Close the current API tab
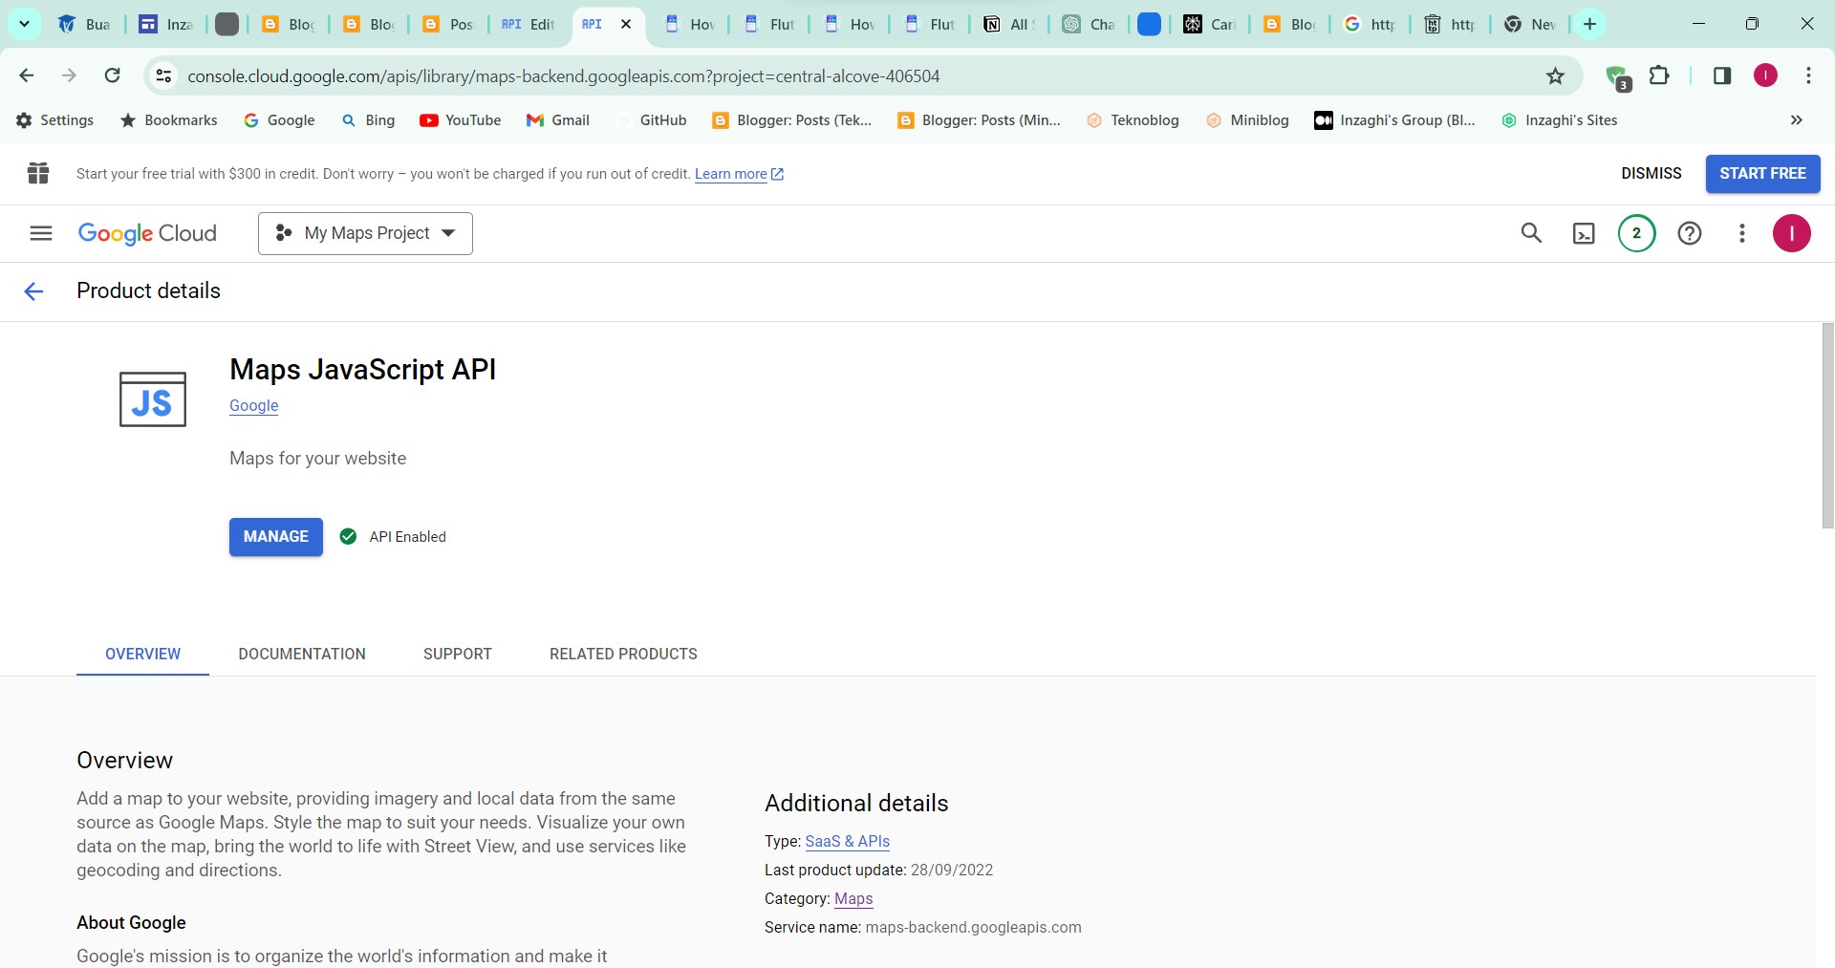This screenshot has width=1835, height=968. (x=626, y=25)
